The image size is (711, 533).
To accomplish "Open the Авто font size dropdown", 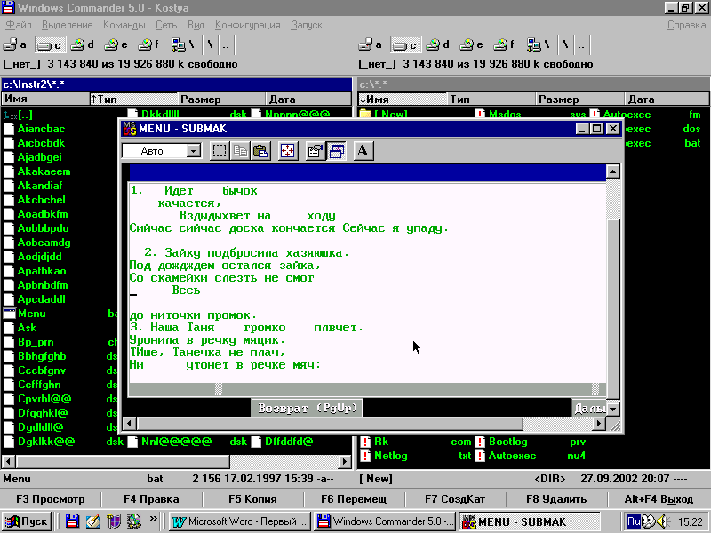I will click(194, 151).
